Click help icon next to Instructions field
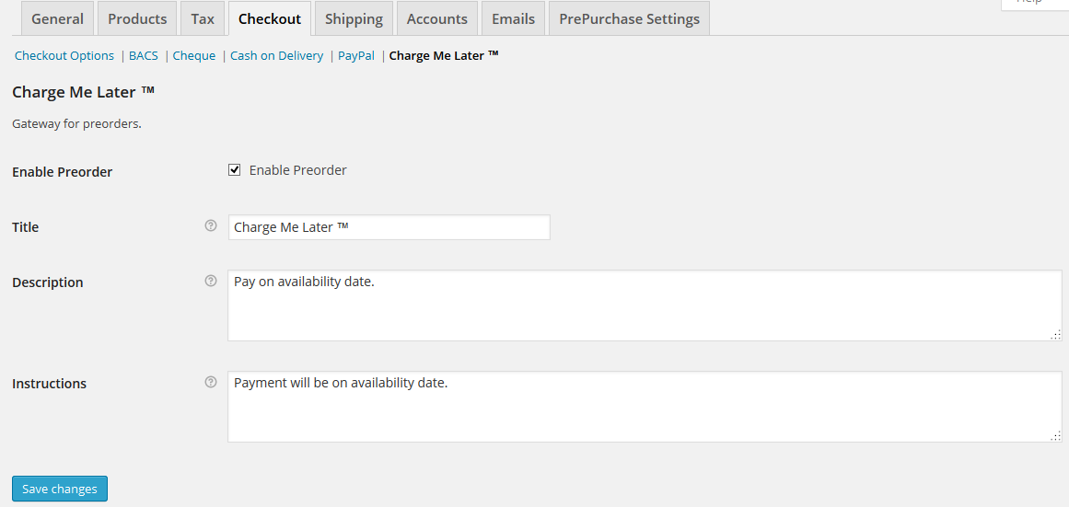Screen dimensions: 1069x507 tap(211, 382)
